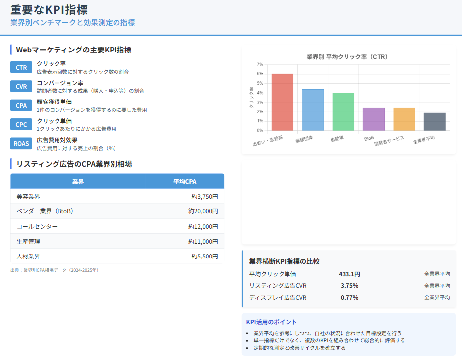Click the gray 全業界平均 bar
462x360 pixels.
pyautogui.click(x=434, y=122)
